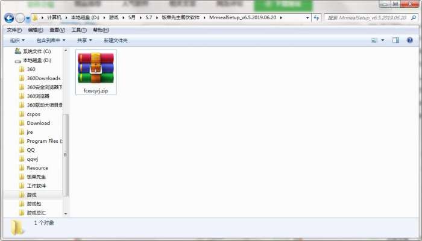Open the 游戏总汇 folder in the tree

(x=36, y=213)
